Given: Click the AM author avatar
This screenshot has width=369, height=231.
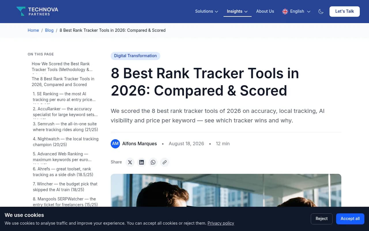Looking at the screenshot, I should click(115, 144).
